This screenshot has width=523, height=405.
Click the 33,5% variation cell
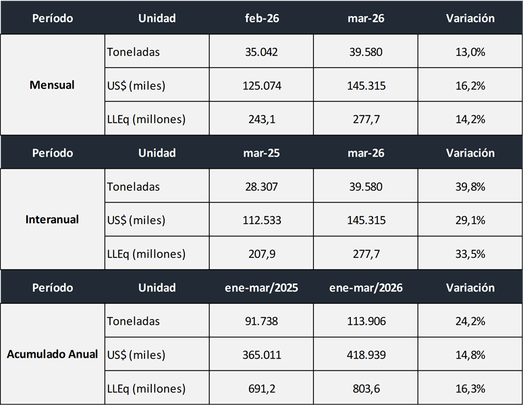tap(470, 254)
